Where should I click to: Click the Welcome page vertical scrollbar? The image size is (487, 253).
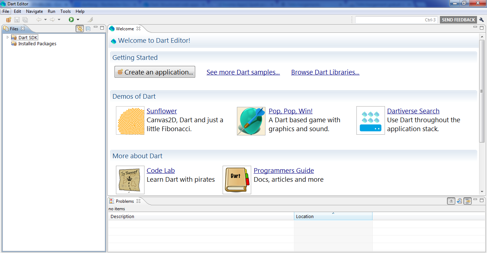click(x=481, y=91)
